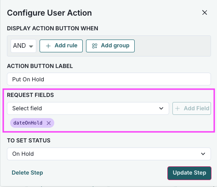Screen dimensions: 217x187
Task: Click the chevron beside On Hold
Action: (203, 154)
